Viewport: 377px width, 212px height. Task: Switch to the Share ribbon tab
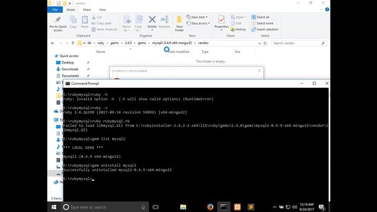tap(87, 9)
